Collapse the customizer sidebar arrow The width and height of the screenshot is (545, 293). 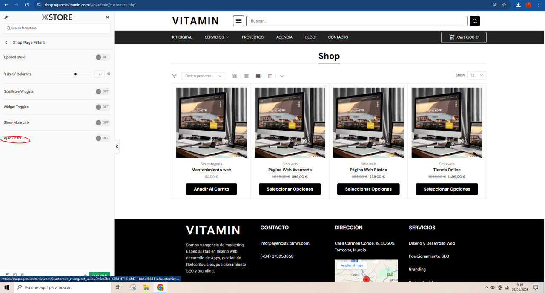117,146
